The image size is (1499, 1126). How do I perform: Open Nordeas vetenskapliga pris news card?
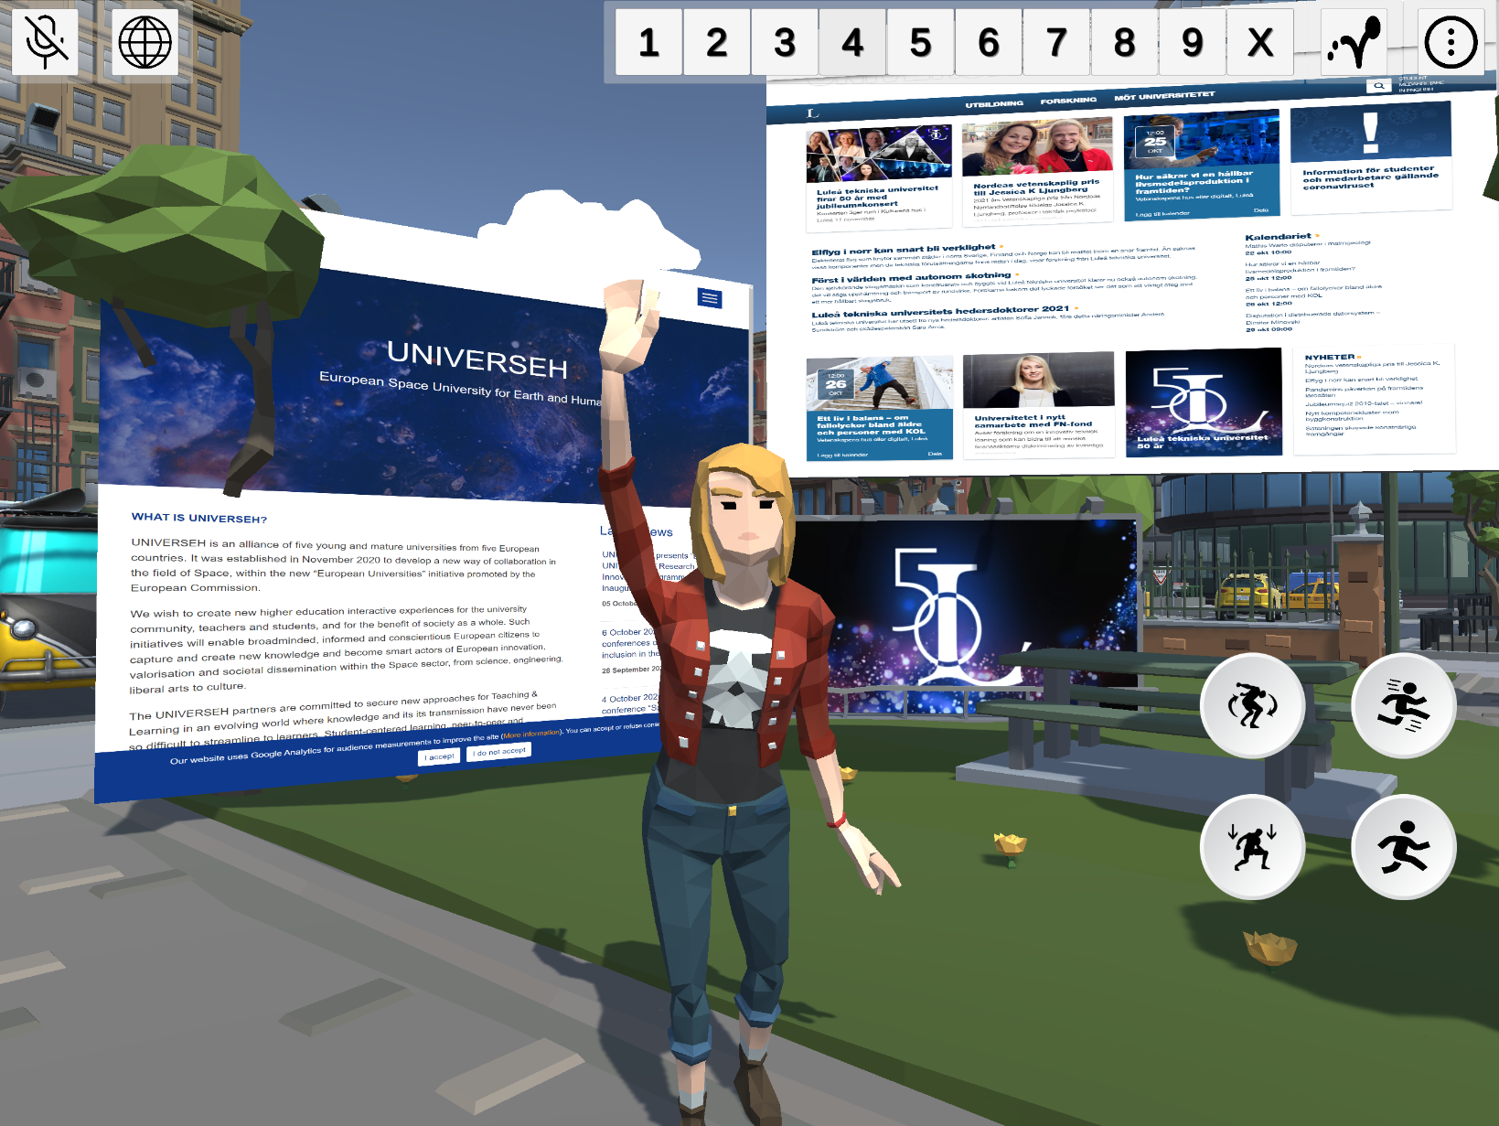[x=1037, y=170]
